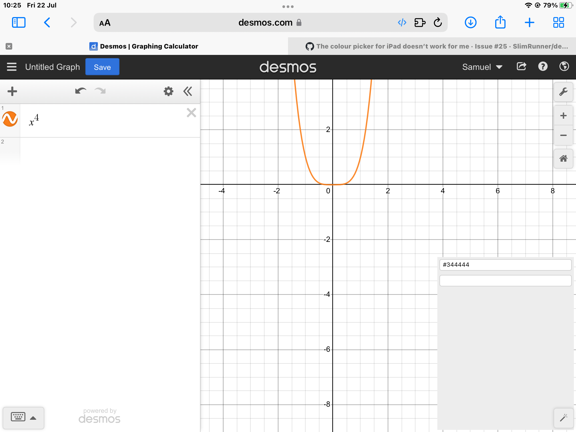Undo the last action
The image size is (576, 432).
click(80, 91)
